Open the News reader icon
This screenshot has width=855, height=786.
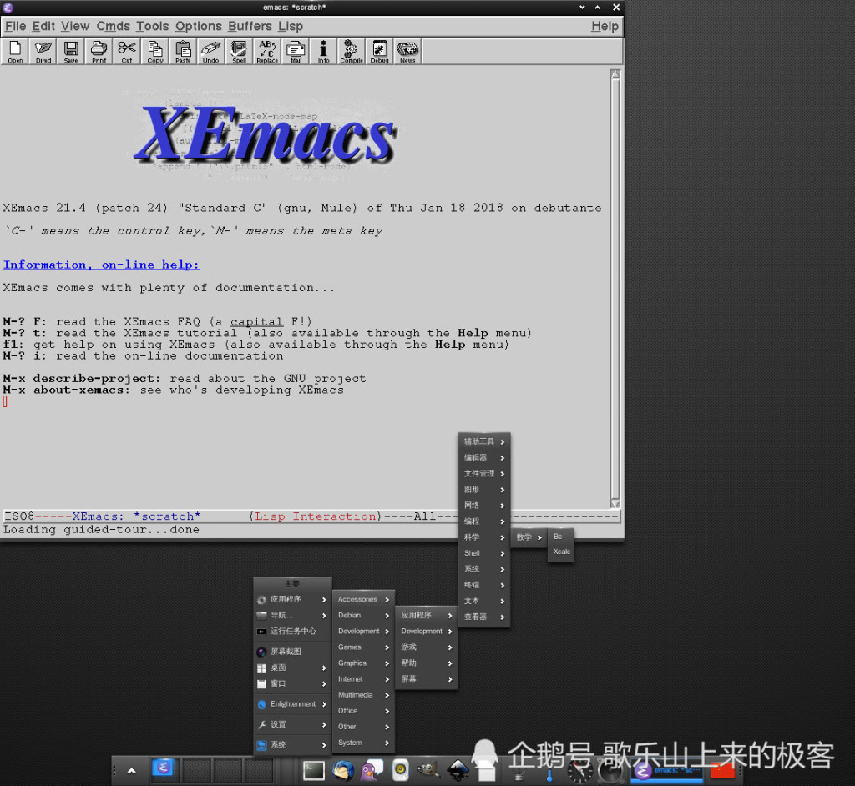407,52
